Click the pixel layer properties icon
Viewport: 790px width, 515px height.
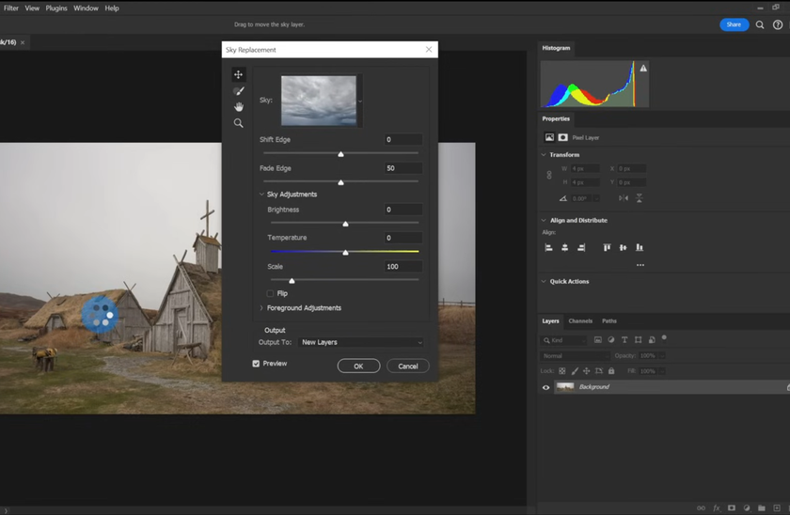pos(549,137)
